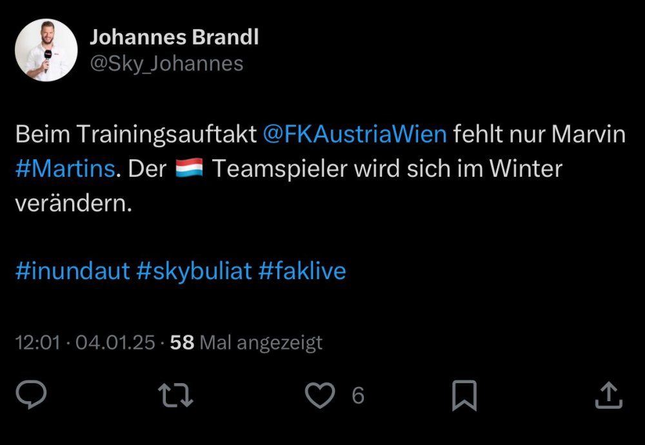Click the 12:01 post time
The width and height of the screenshot is (645, 445).
38,342
